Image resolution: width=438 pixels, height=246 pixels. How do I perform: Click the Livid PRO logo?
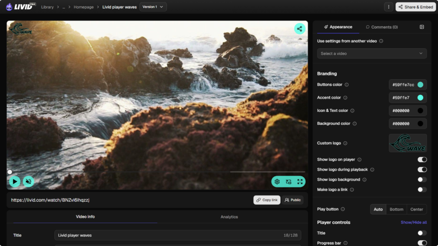(x=21, y=6)
